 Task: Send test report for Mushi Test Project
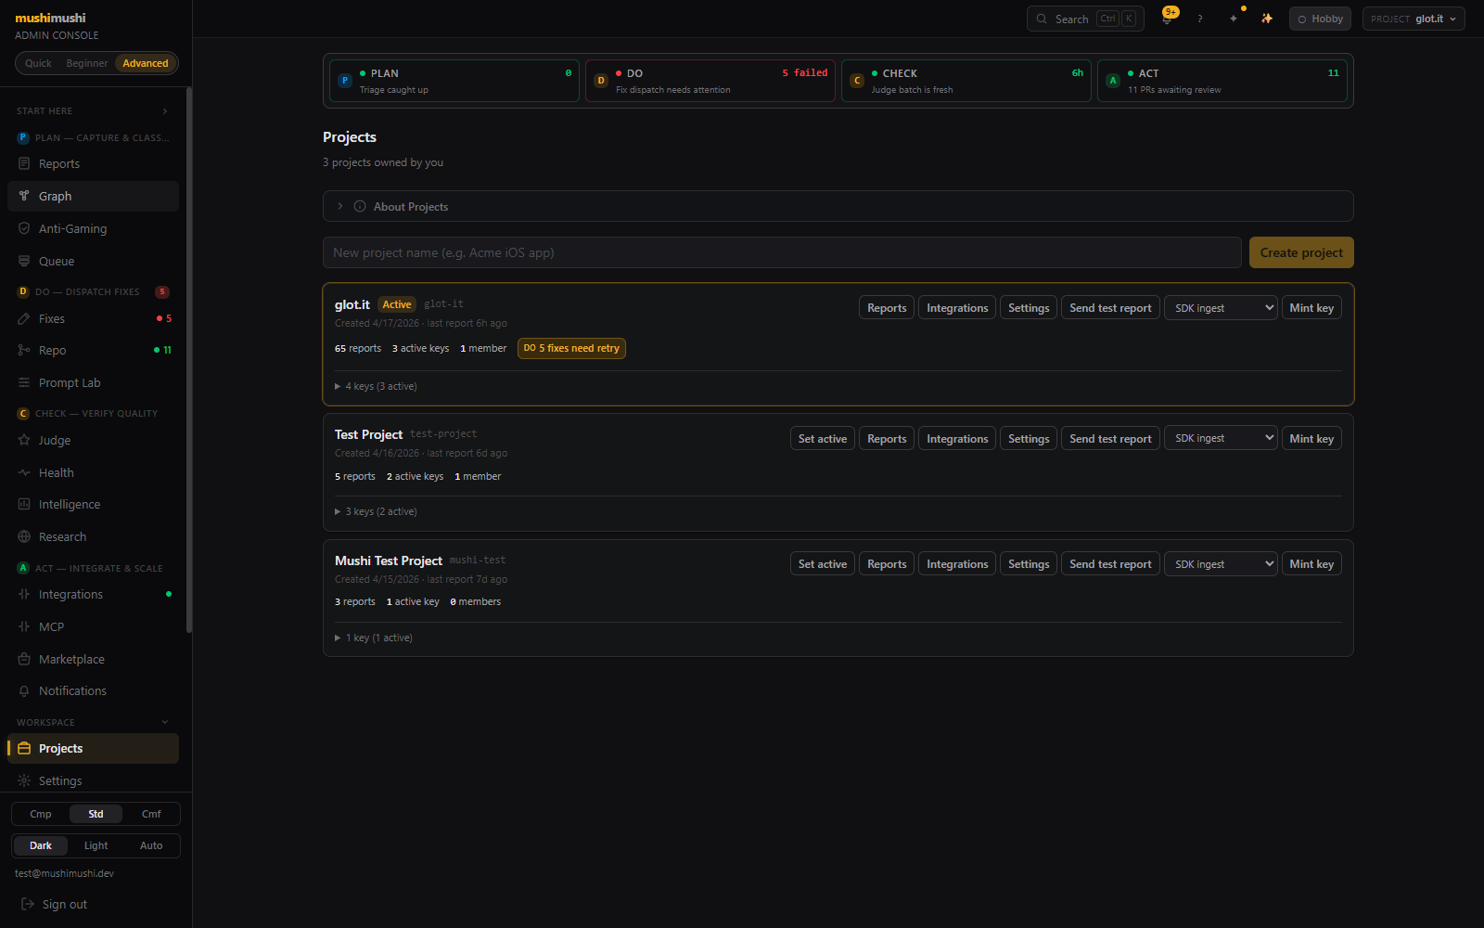coord(1110,564)
